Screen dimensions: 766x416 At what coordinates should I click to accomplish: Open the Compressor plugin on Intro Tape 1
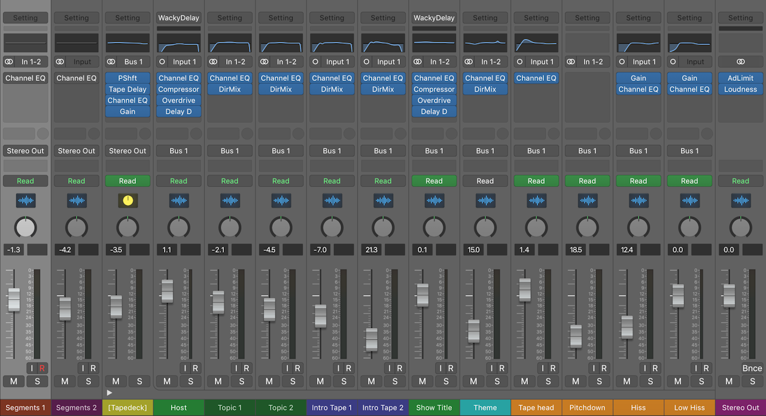click(x=434, y=89)
